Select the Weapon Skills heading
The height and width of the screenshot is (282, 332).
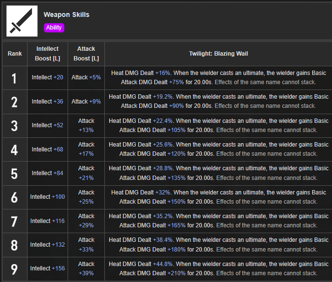click(x=67, y=15)
